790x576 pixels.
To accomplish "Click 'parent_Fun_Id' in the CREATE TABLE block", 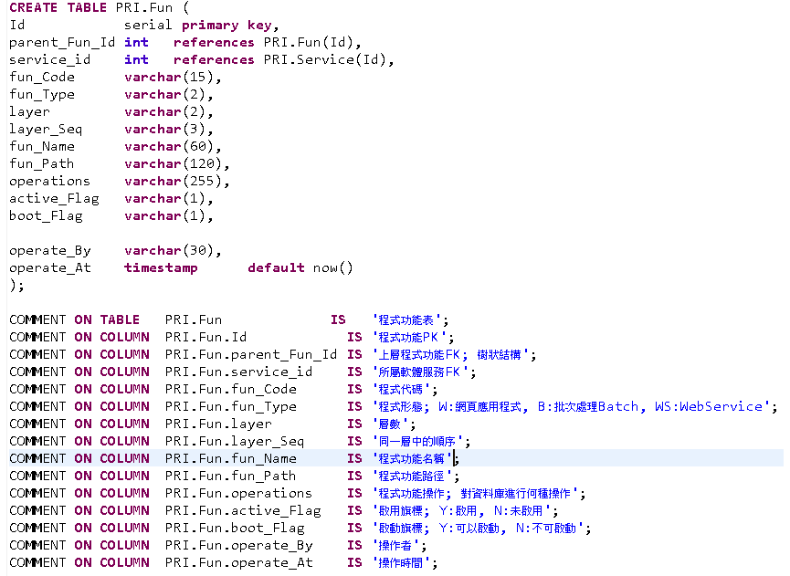I will pos(62,42).
